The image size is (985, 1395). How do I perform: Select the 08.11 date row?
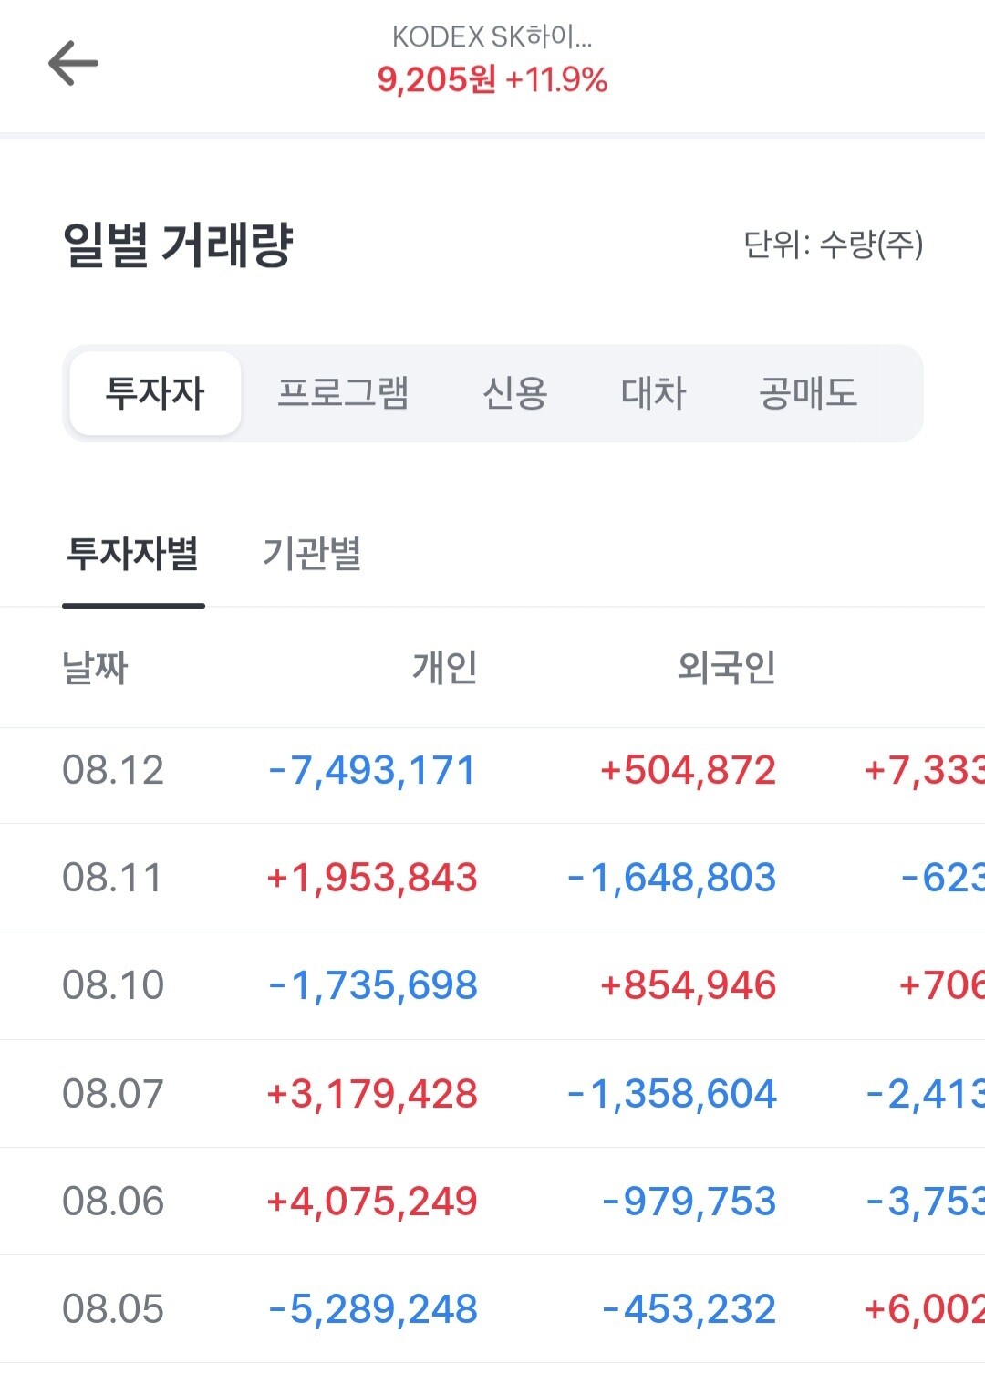pyautogui.click(x=493, y=878)
